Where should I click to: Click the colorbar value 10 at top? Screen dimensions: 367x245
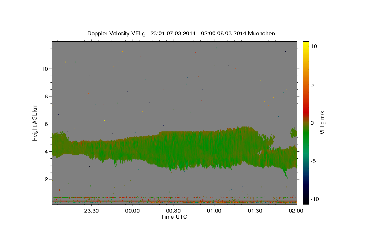(313, 46)
